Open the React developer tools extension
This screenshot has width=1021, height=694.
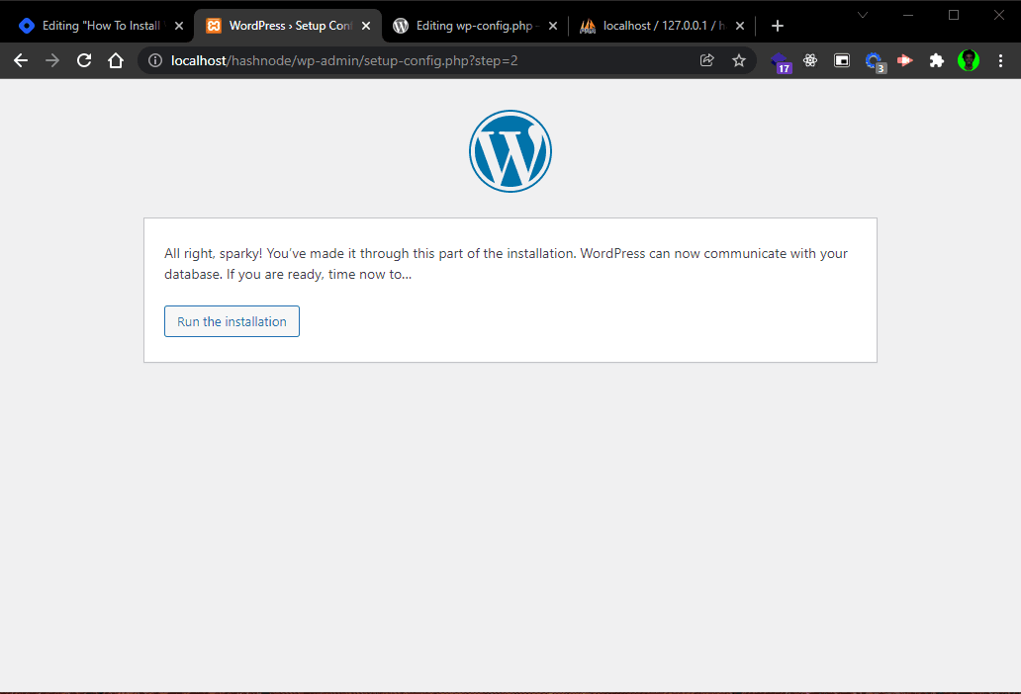pyautogui.click(x=810, y=60)
